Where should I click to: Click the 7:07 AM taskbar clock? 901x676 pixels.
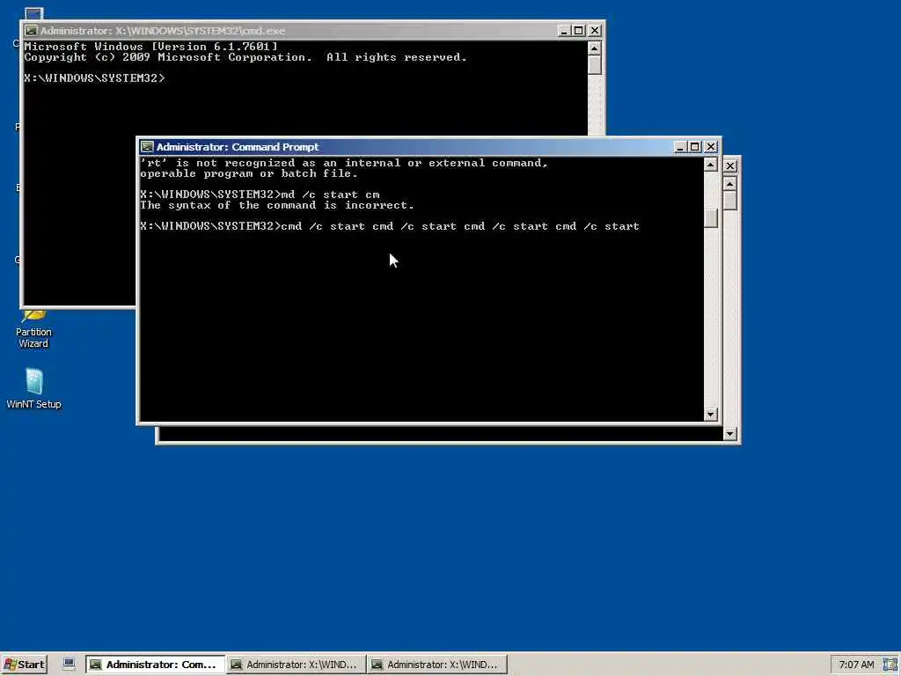(856, 665)
